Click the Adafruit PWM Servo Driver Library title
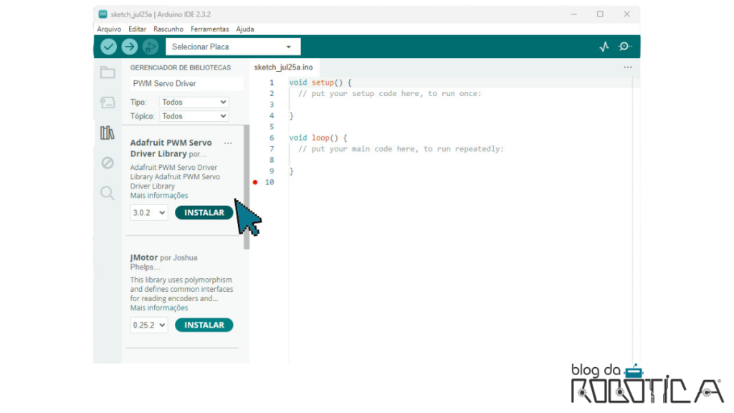This screenshot has height=413, width=734. [x=171, y=148]
